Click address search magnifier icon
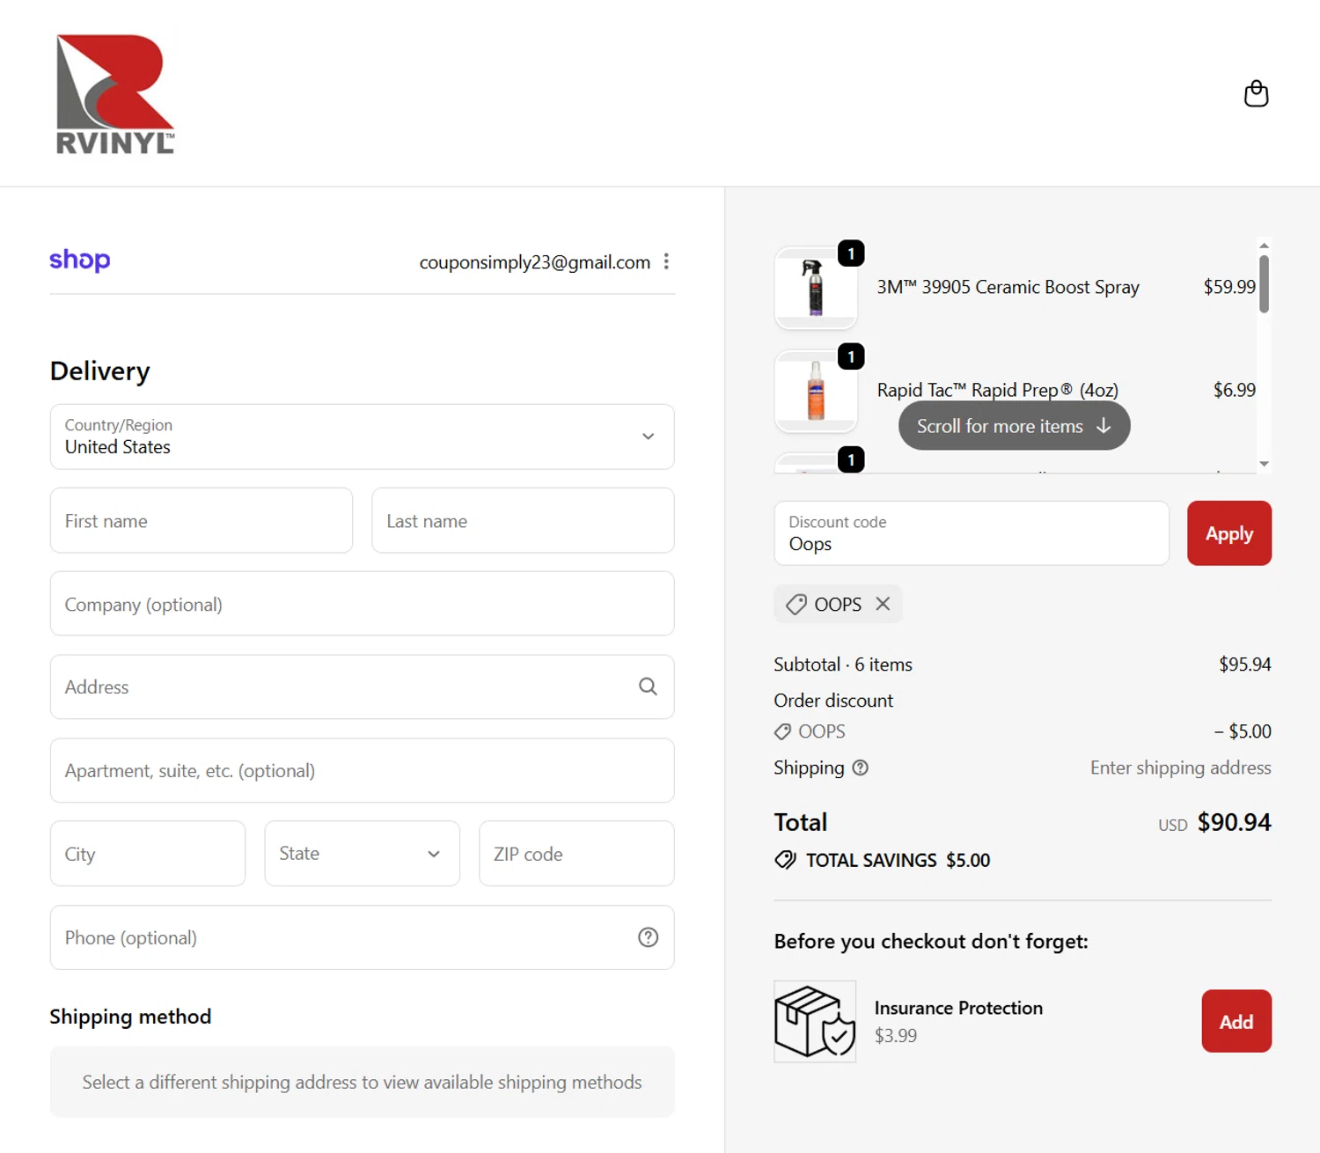 (648, 687)
